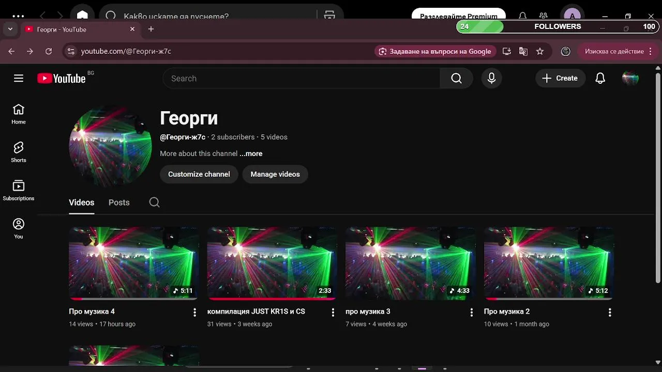This screenshot has height=372, width=662.
Task: Play thumbnail of 2:33 video
Action: point(272,263)
